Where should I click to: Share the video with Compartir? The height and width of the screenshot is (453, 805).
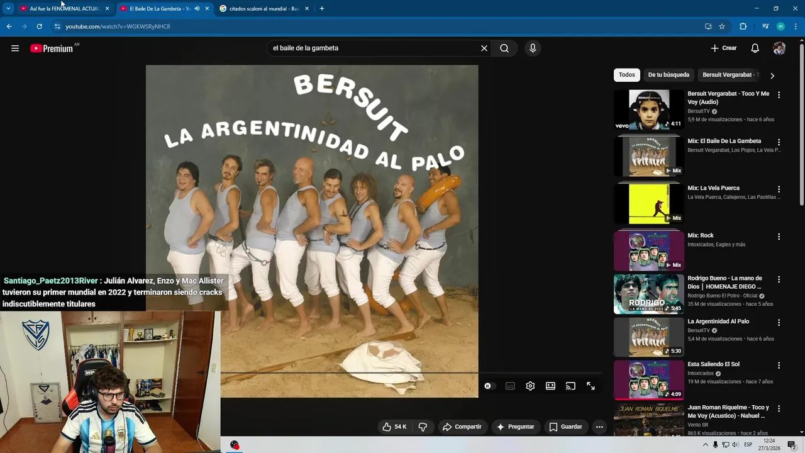(x=462, y=427)
